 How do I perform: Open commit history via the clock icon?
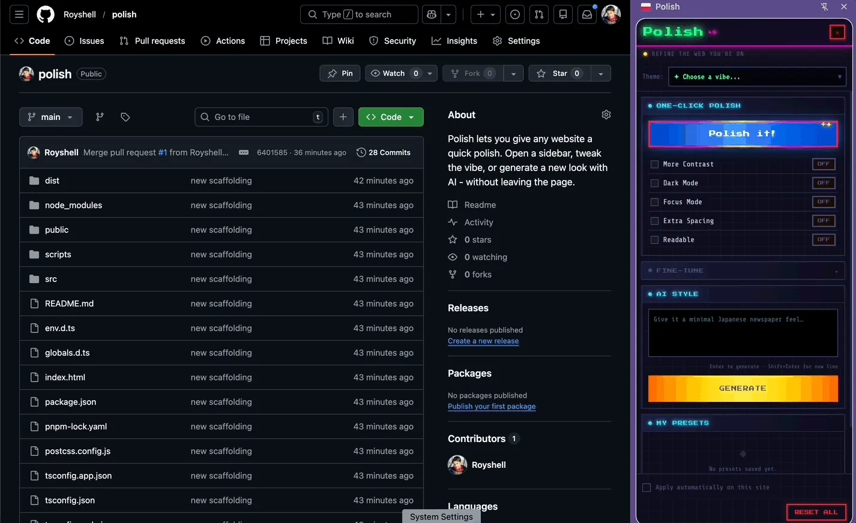361,152
